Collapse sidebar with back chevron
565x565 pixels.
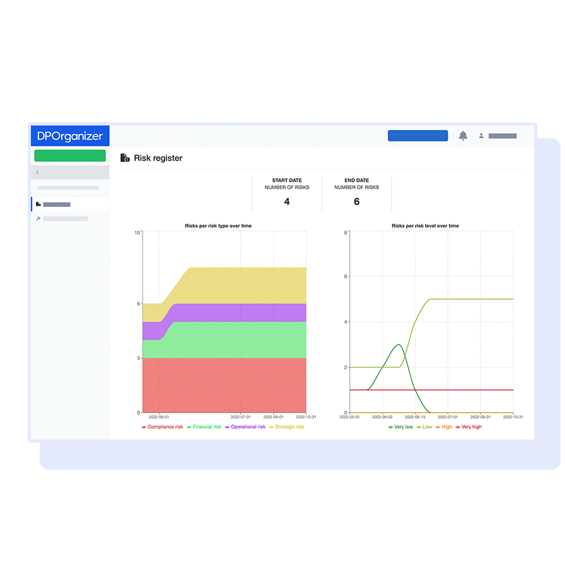click(x=37, y=172)
